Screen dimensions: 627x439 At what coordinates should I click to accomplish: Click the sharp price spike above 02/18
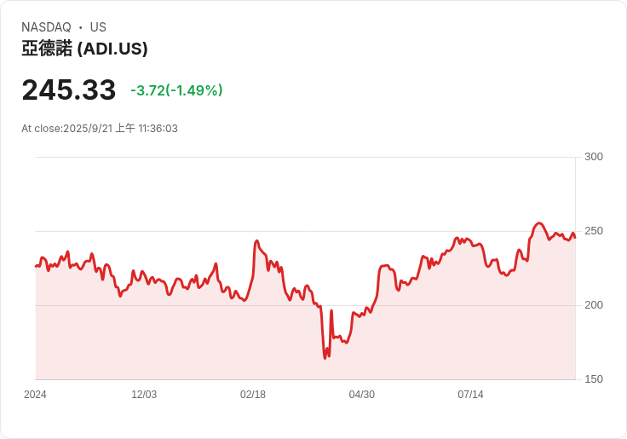tap(256, 241)
